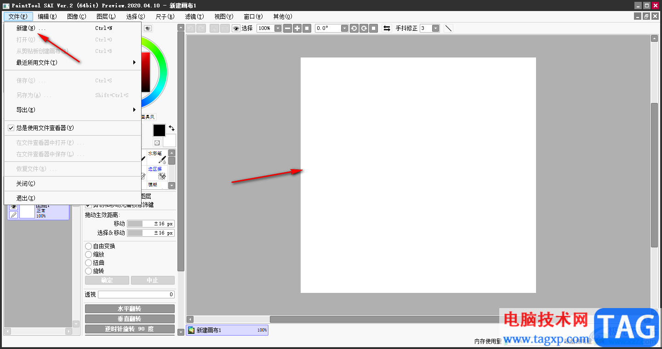Click the transparent color checker icon
The width and height of the screenshot is (662, 349).
coord(157,143)
